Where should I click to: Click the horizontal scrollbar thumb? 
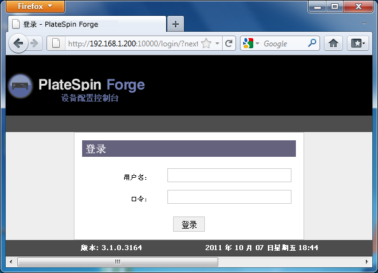[x=118, y=262]
